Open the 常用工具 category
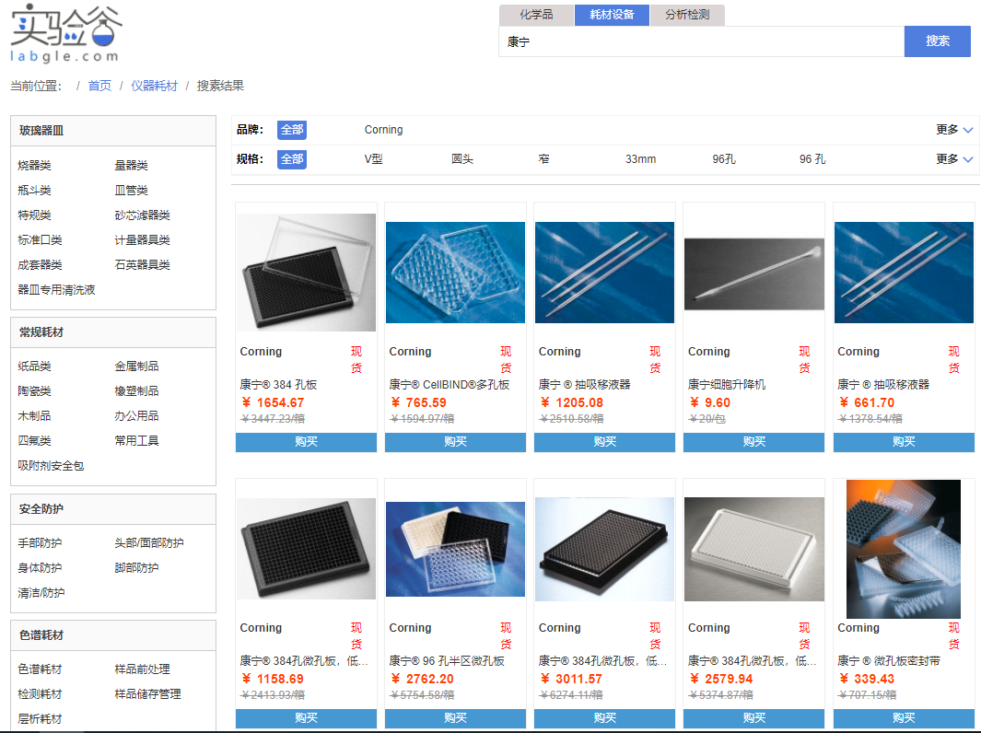981x733 pixels. tap(136, 441)
